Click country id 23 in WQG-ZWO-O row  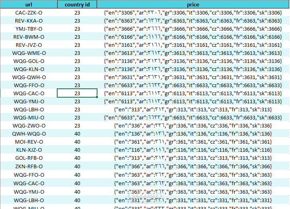(x=77, y=125)
